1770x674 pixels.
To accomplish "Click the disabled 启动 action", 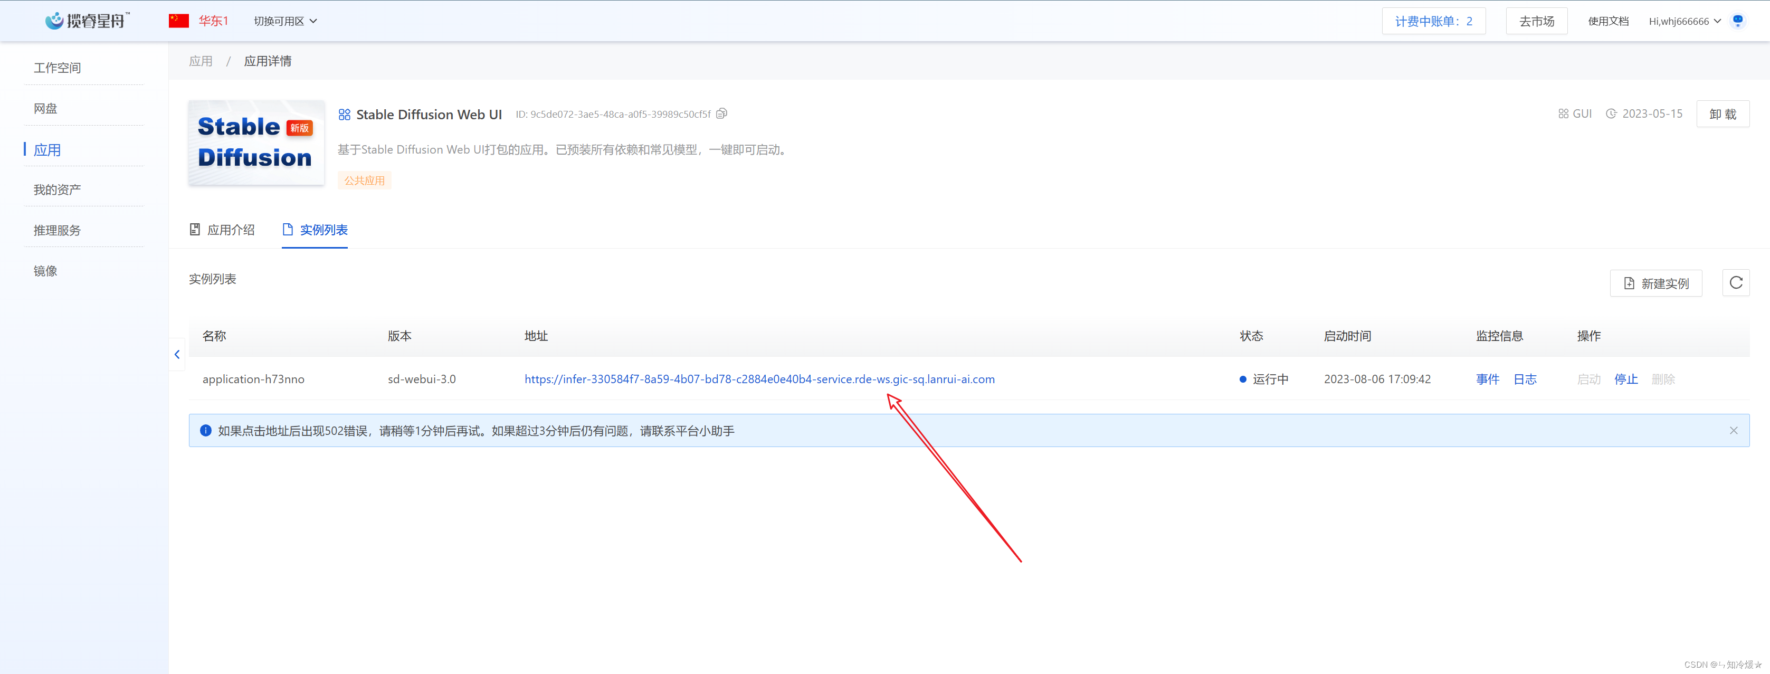I will (1588, 378).
